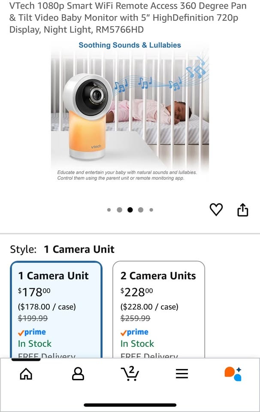Screen dimensions: 260x412
Task: Open the account profile icon
Action: (78, 374)
